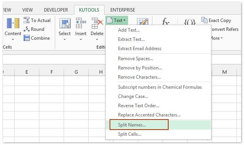Image resolution: width=245 pixels, height=145 pixels.
Task: Click the To Actual label
Action: 41,20
